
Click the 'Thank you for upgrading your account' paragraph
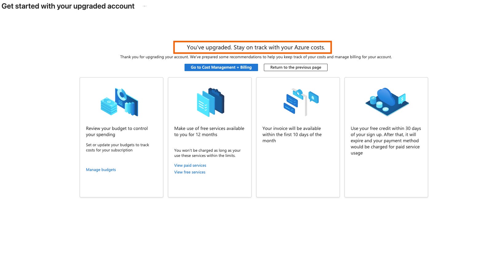[x=256, y=57]
